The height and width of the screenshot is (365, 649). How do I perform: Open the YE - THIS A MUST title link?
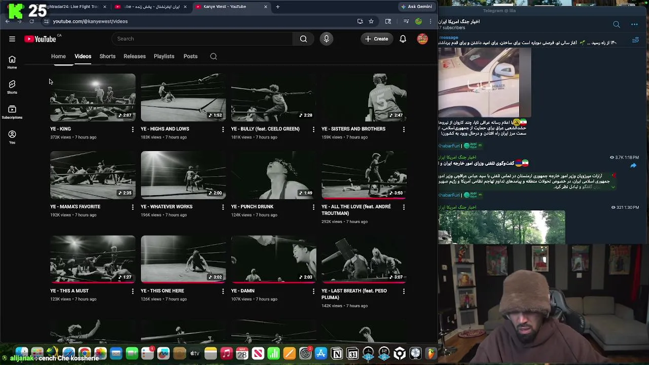69,291
